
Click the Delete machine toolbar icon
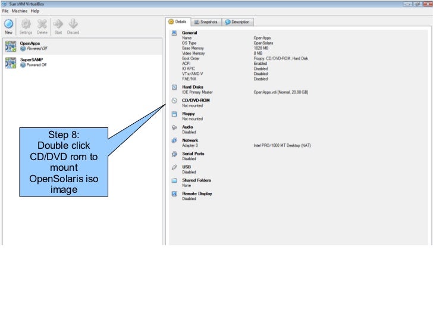(42, 24)
